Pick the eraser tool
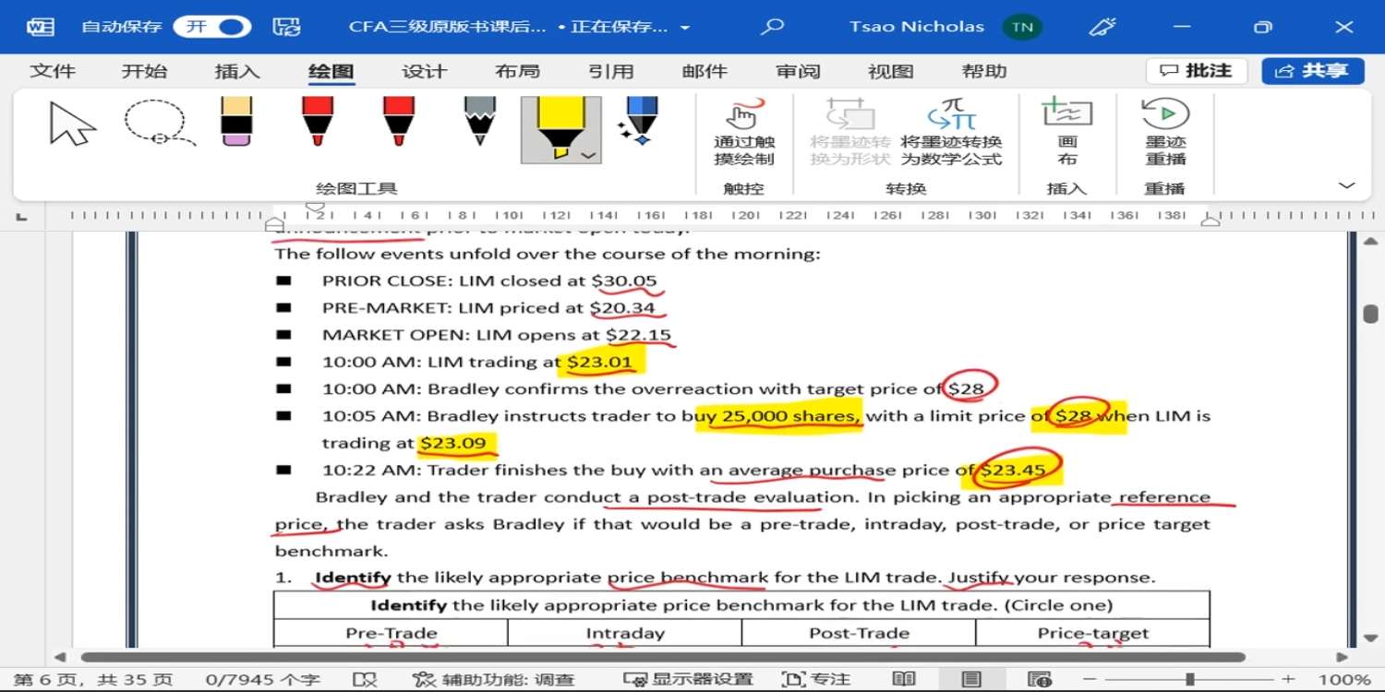 (237, 121)
